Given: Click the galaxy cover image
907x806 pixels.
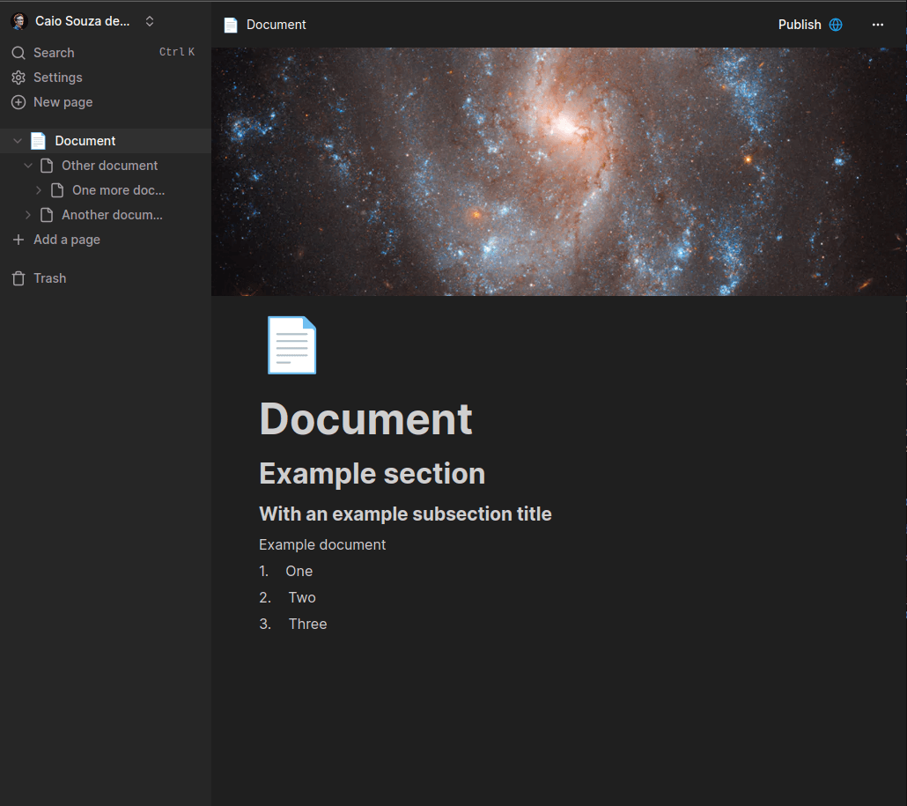Looking at the screenshot, I should [x=558, y=172].
